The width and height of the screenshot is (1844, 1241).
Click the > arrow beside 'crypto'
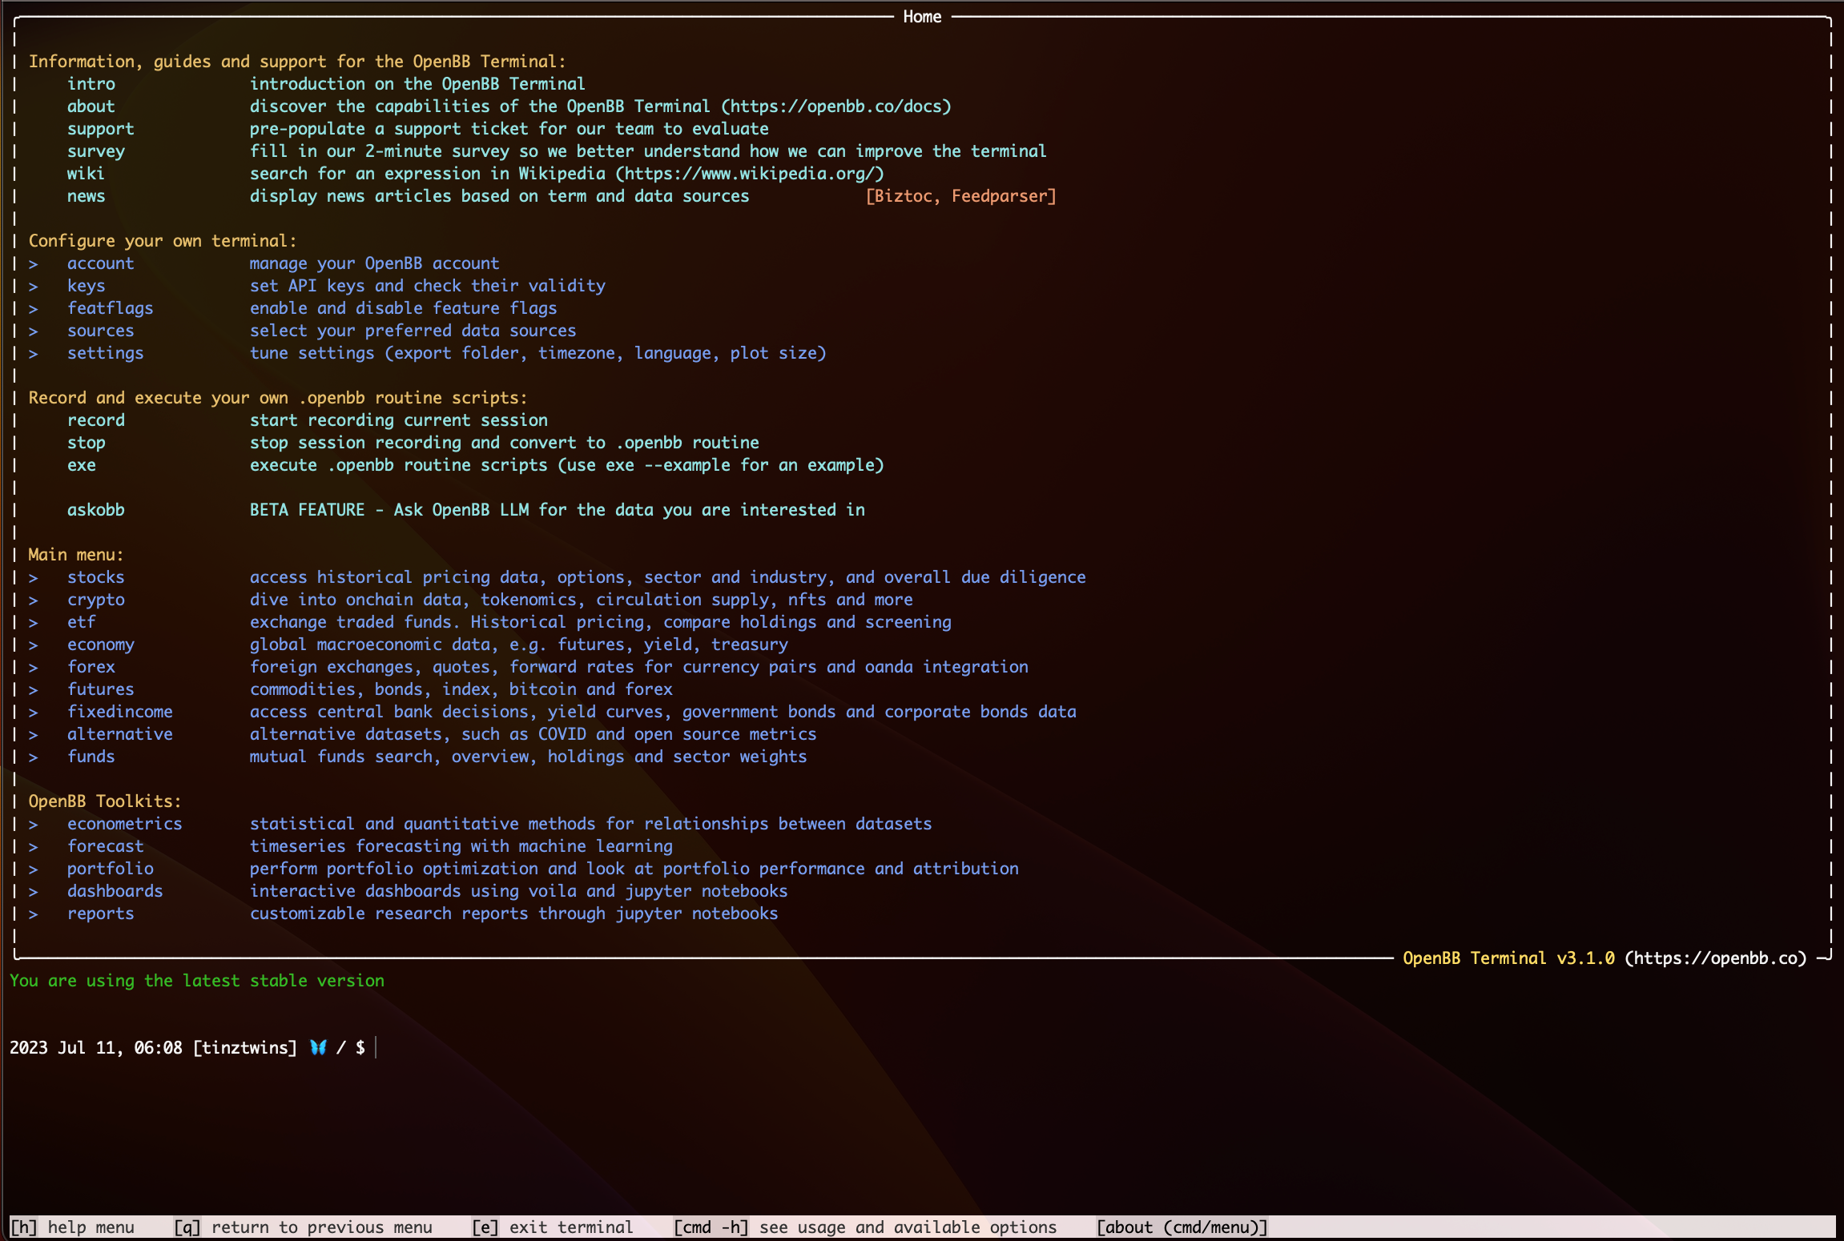34,600
